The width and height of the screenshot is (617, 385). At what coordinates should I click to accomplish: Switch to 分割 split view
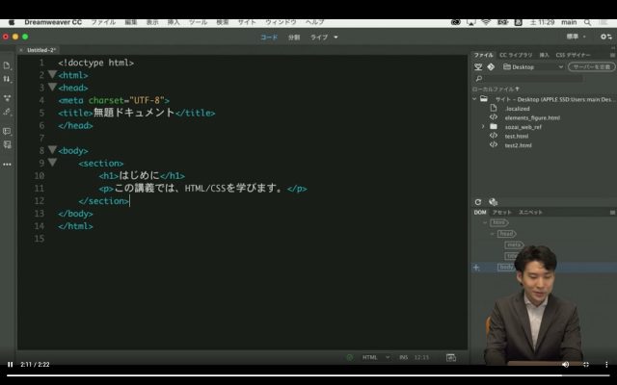pyautogui.click(x=294, y=38)
